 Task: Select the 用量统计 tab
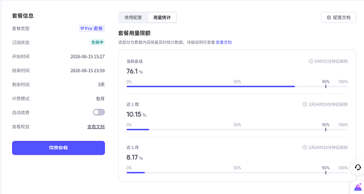[x=162, y=17]
